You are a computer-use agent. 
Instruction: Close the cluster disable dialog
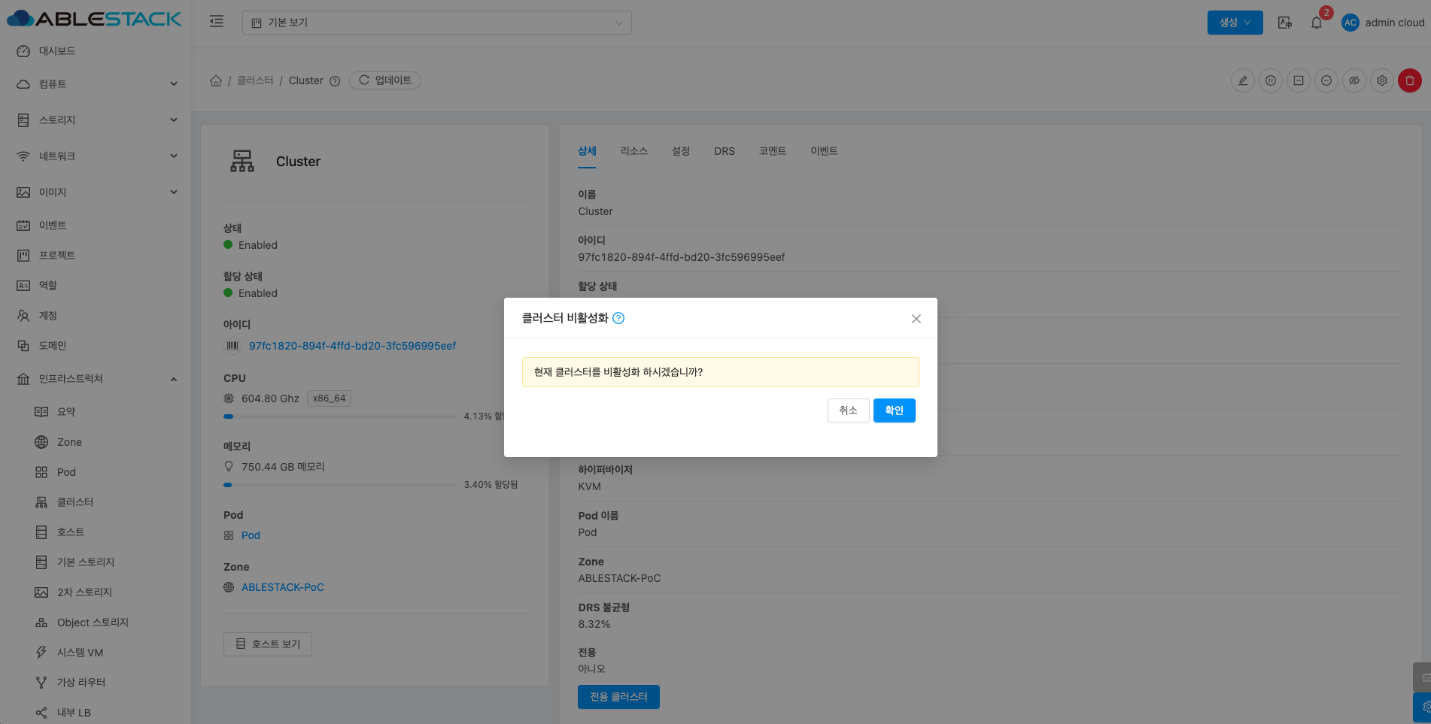coord(916,319)
